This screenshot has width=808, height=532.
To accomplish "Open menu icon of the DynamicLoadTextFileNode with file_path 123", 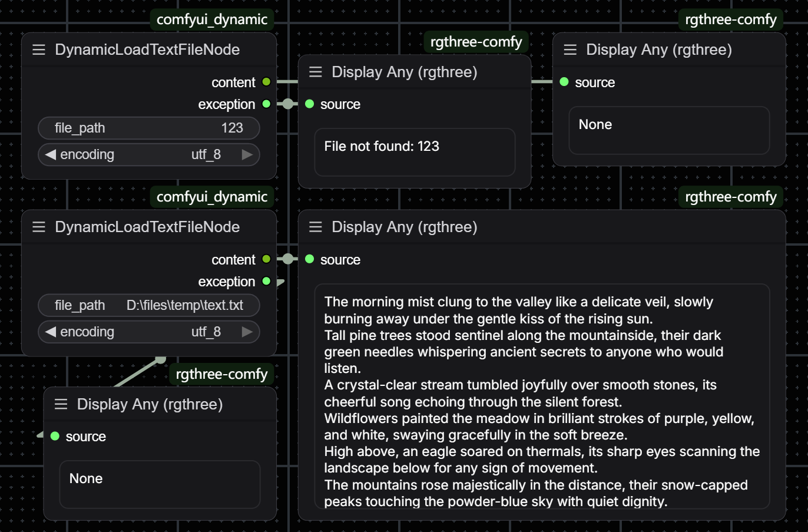I will point(39,50).
